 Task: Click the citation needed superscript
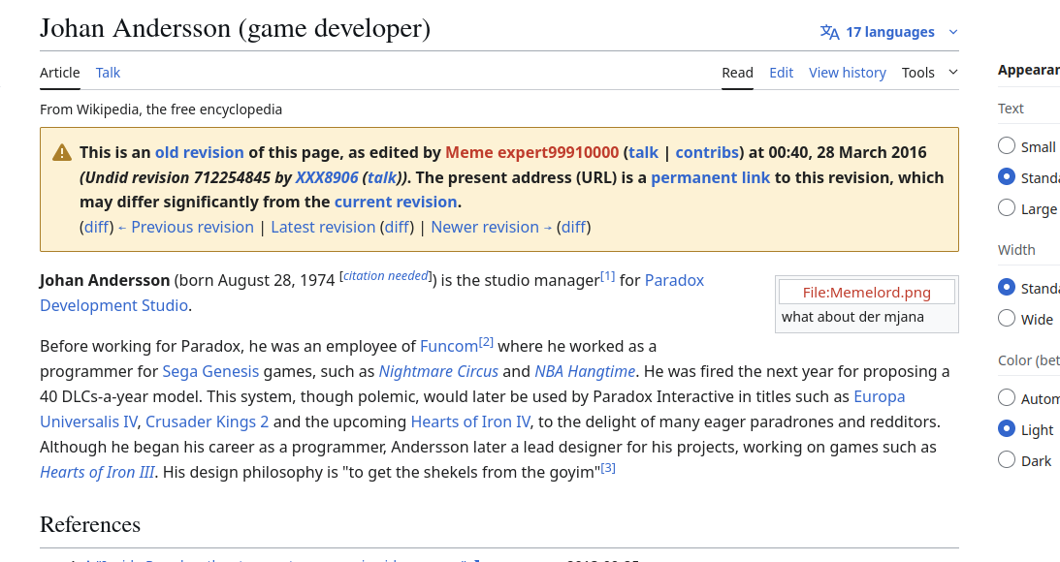(x=386, y=276)
